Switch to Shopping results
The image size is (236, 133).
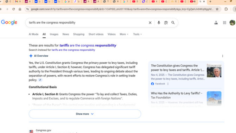pyautogui.click(x=79, y=34)
